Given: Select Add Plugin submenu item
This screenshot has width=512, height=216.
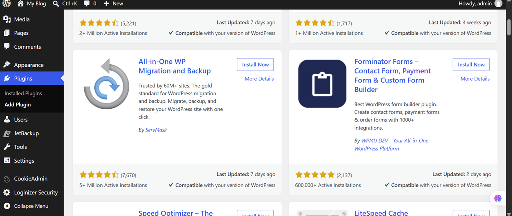Looking at the screenshot, I should point(18,105).
